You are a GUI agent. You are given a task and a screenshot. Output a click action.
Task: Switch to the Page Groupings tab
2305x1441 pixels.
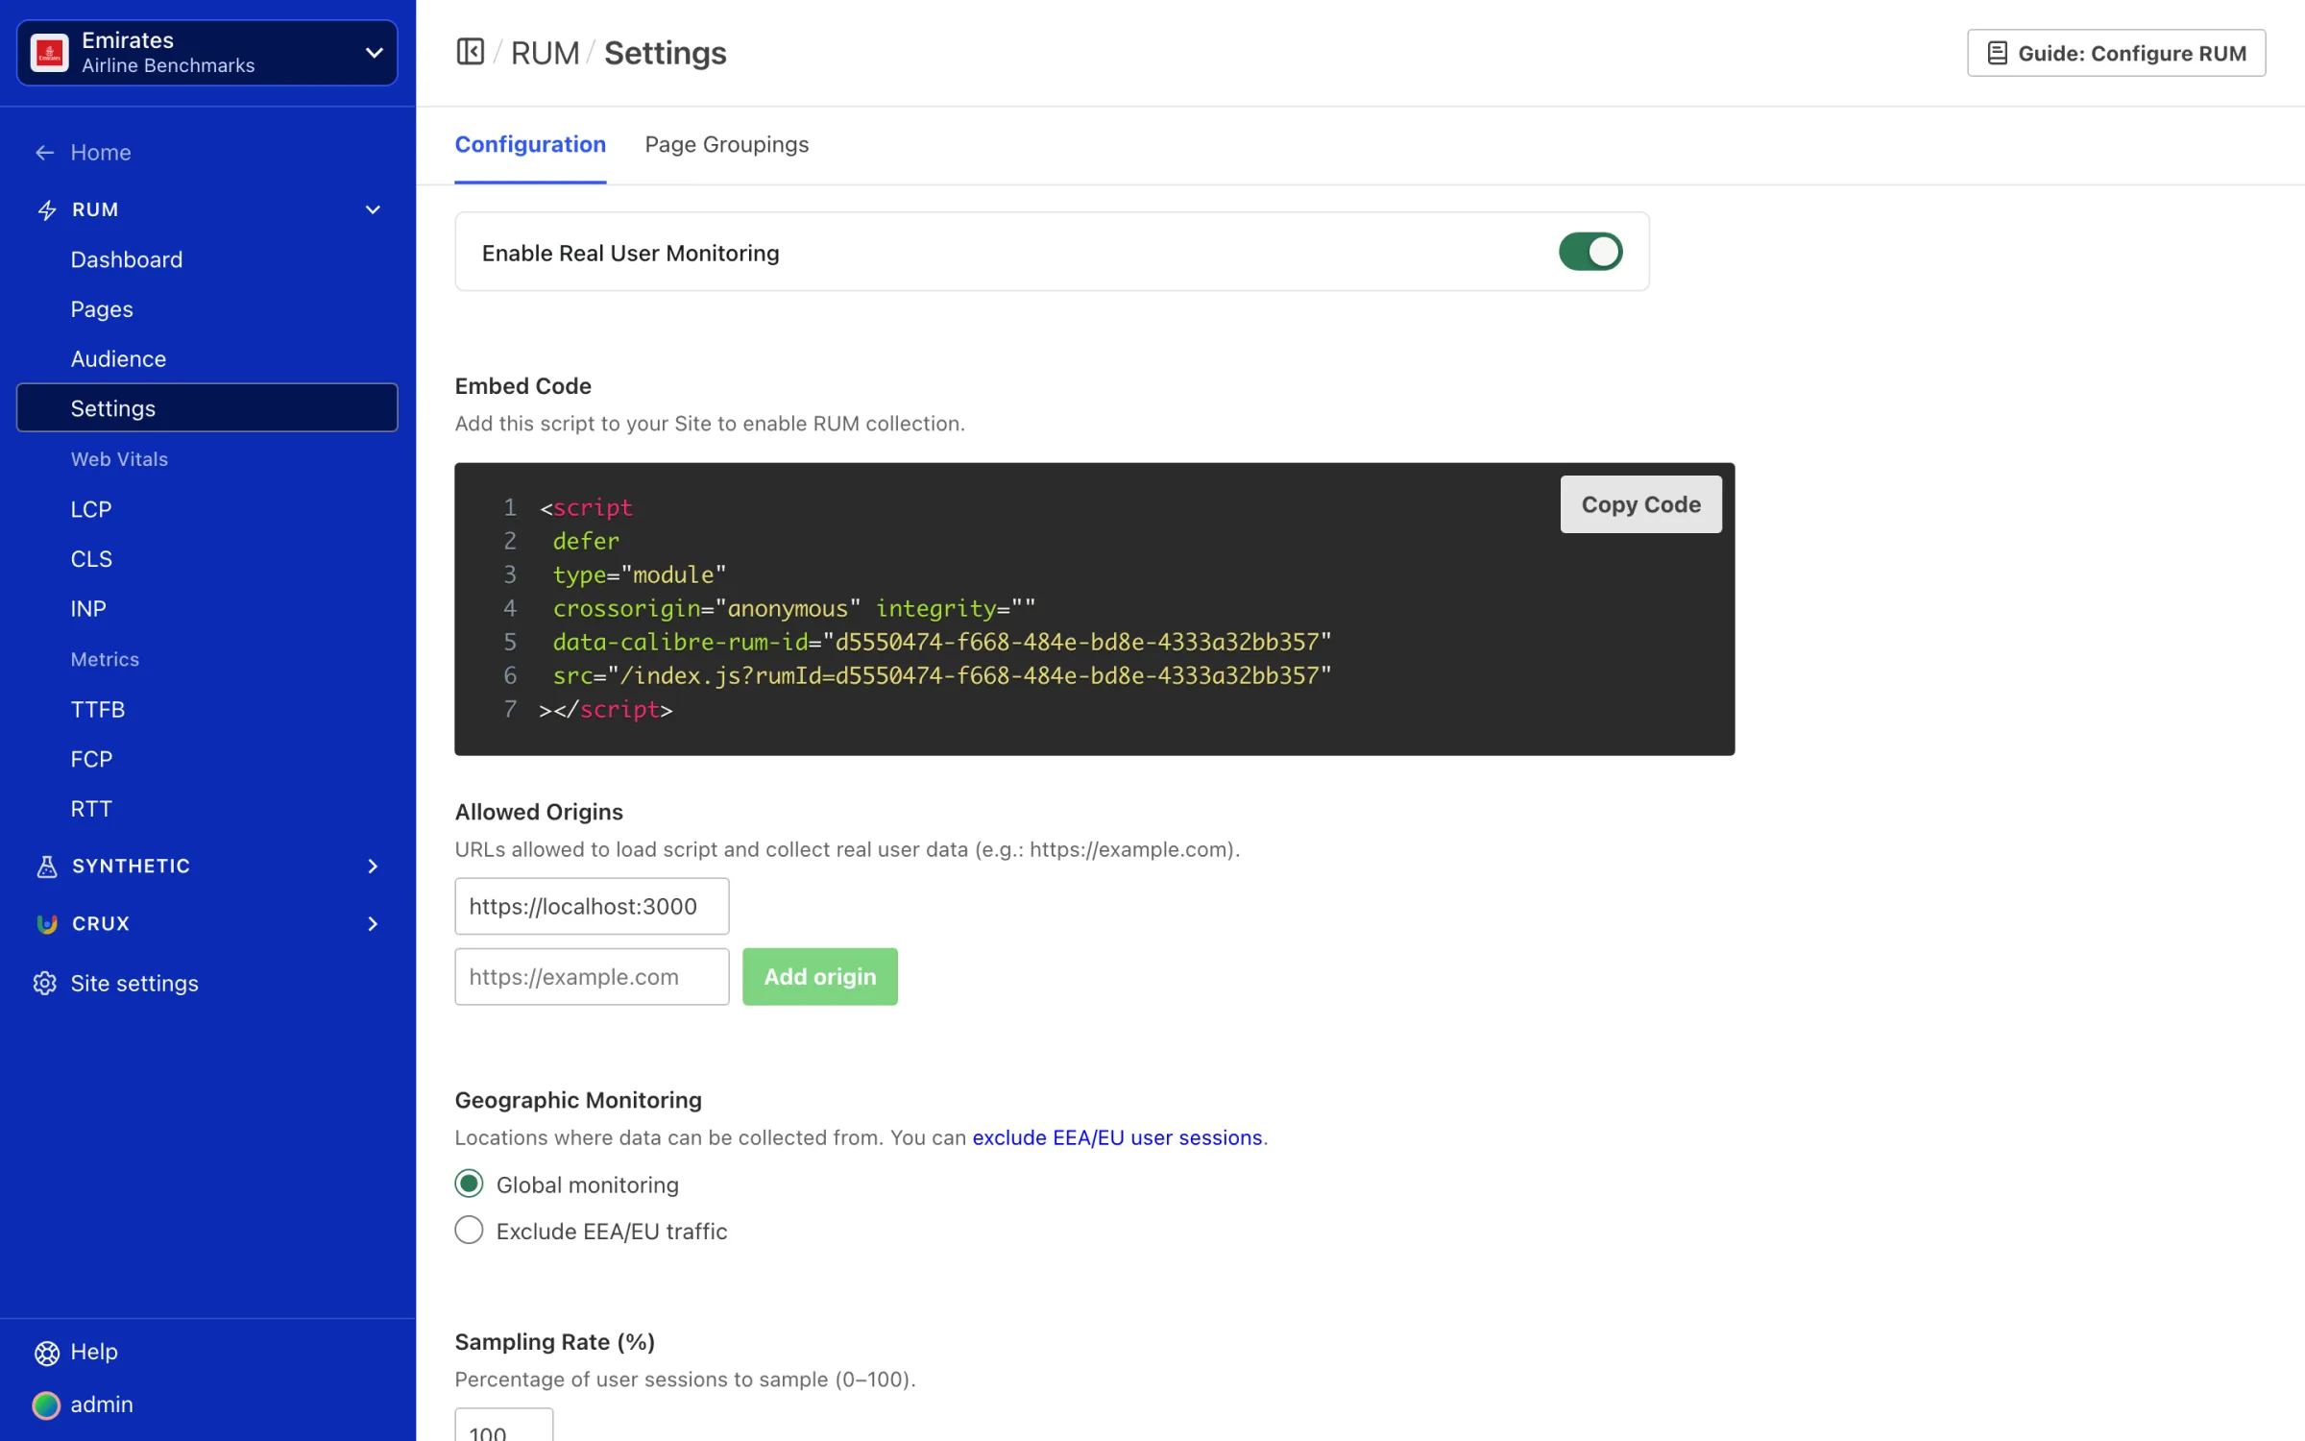click(727, 144)
